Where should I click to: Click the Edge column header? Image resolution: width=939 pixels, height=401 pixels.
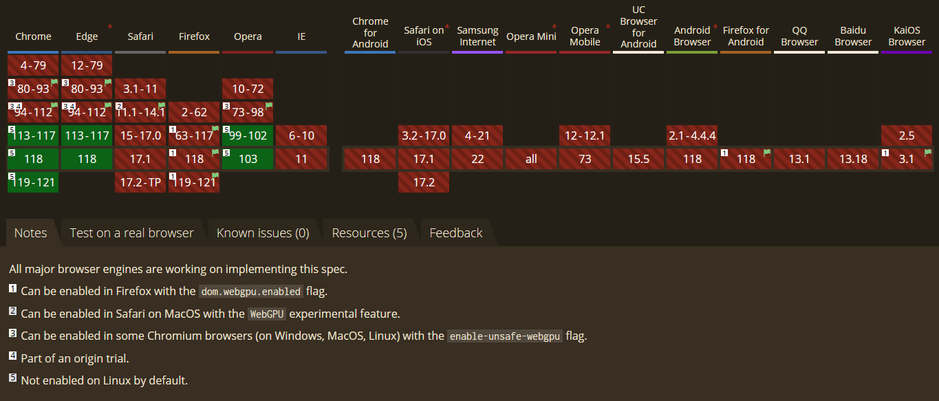(87, 36)
